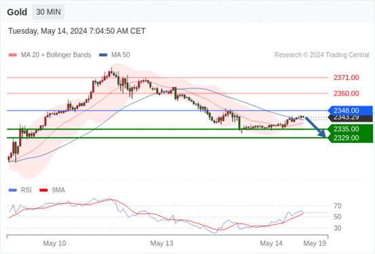Click the black 2343.29 current price tag
Image resolution: width=375 pixels, height=254 pixels.
point(351,119)
